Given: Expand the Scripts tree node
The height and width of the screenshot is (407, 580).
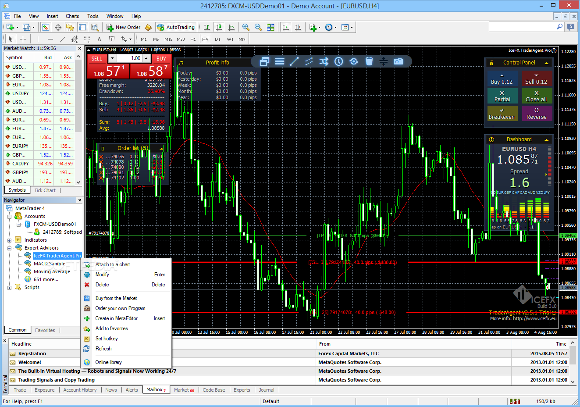Looking at the screenshot, I should point(10,288).
